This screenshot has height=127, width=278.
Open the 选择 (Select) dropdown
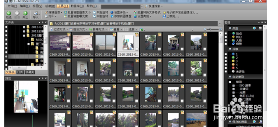(131, 29)
